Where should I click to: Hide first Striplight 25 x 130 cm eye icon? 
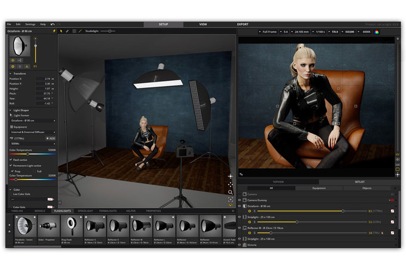click(x=239, y=217)
